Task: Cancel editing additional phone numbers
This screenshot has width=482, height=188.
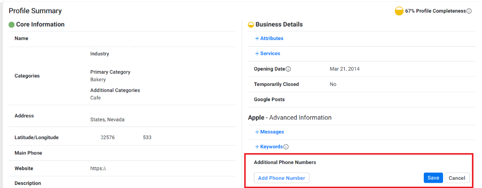Action: [x=457, y=178]
